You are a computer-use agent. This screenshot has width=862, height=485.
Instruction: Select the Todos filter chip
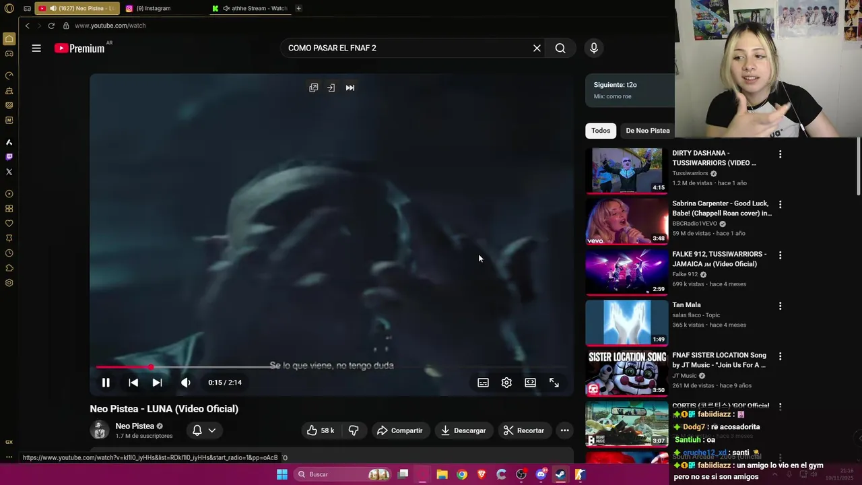point(601,131)
